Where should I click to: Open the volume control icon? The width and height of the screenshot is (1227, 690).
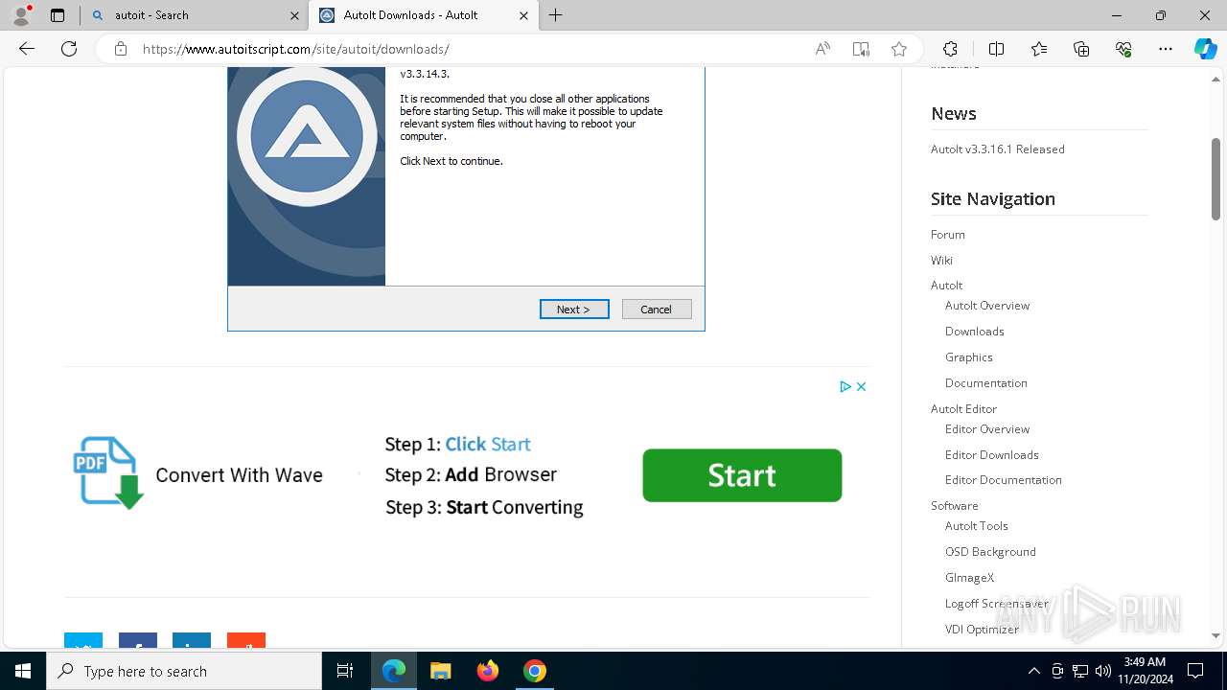(x=1103, y=671)
